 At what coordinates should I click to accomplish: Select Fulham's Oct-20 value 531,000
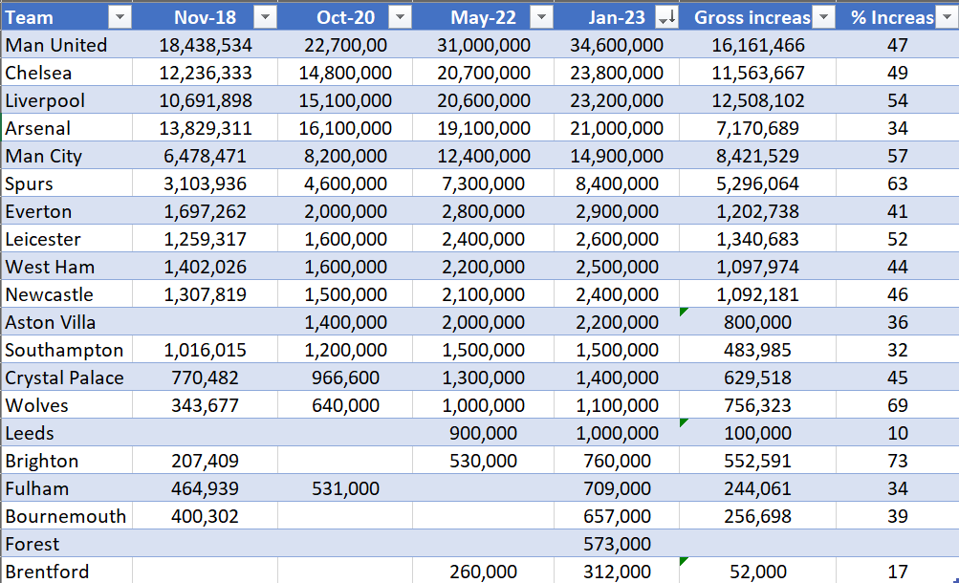point(345,488)
